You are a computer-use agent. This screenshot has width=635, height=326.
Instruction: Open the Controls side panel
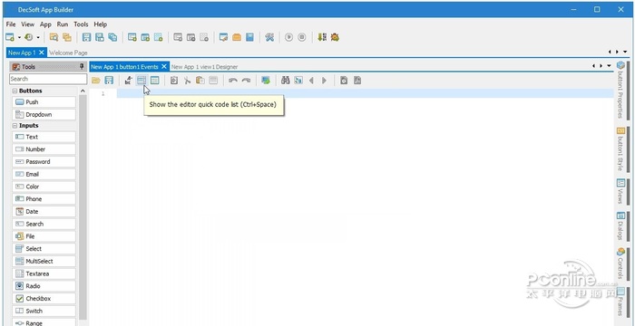pyautogui.click(x=620, y=264)
